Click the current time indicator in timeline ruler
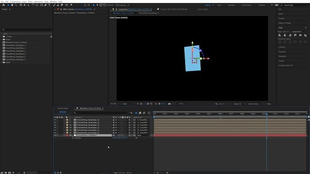310x174 pixels. [266, 114]
